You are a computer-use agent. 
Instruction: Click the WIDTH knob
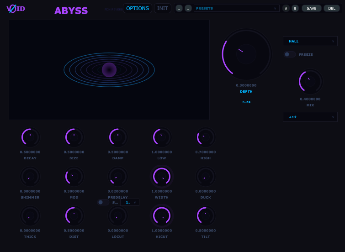[x=162, y=177]
